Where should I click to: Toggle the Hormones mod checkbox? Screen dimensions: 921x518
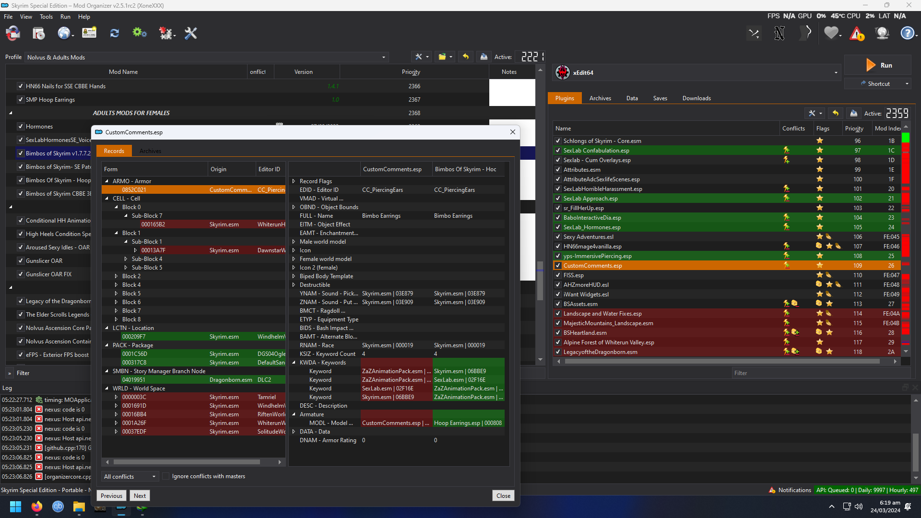point(20,127)
